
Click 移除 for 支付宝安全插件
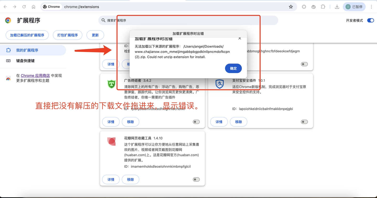[238, 122]
